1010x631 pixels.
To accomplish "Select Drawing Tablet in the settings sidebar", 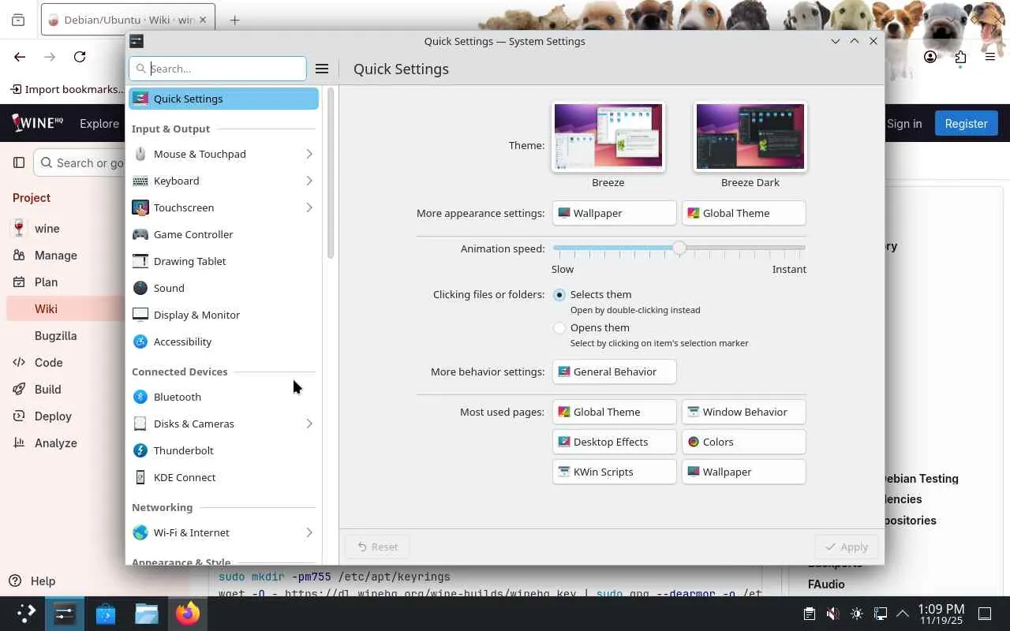I will [x=224, y=261].
